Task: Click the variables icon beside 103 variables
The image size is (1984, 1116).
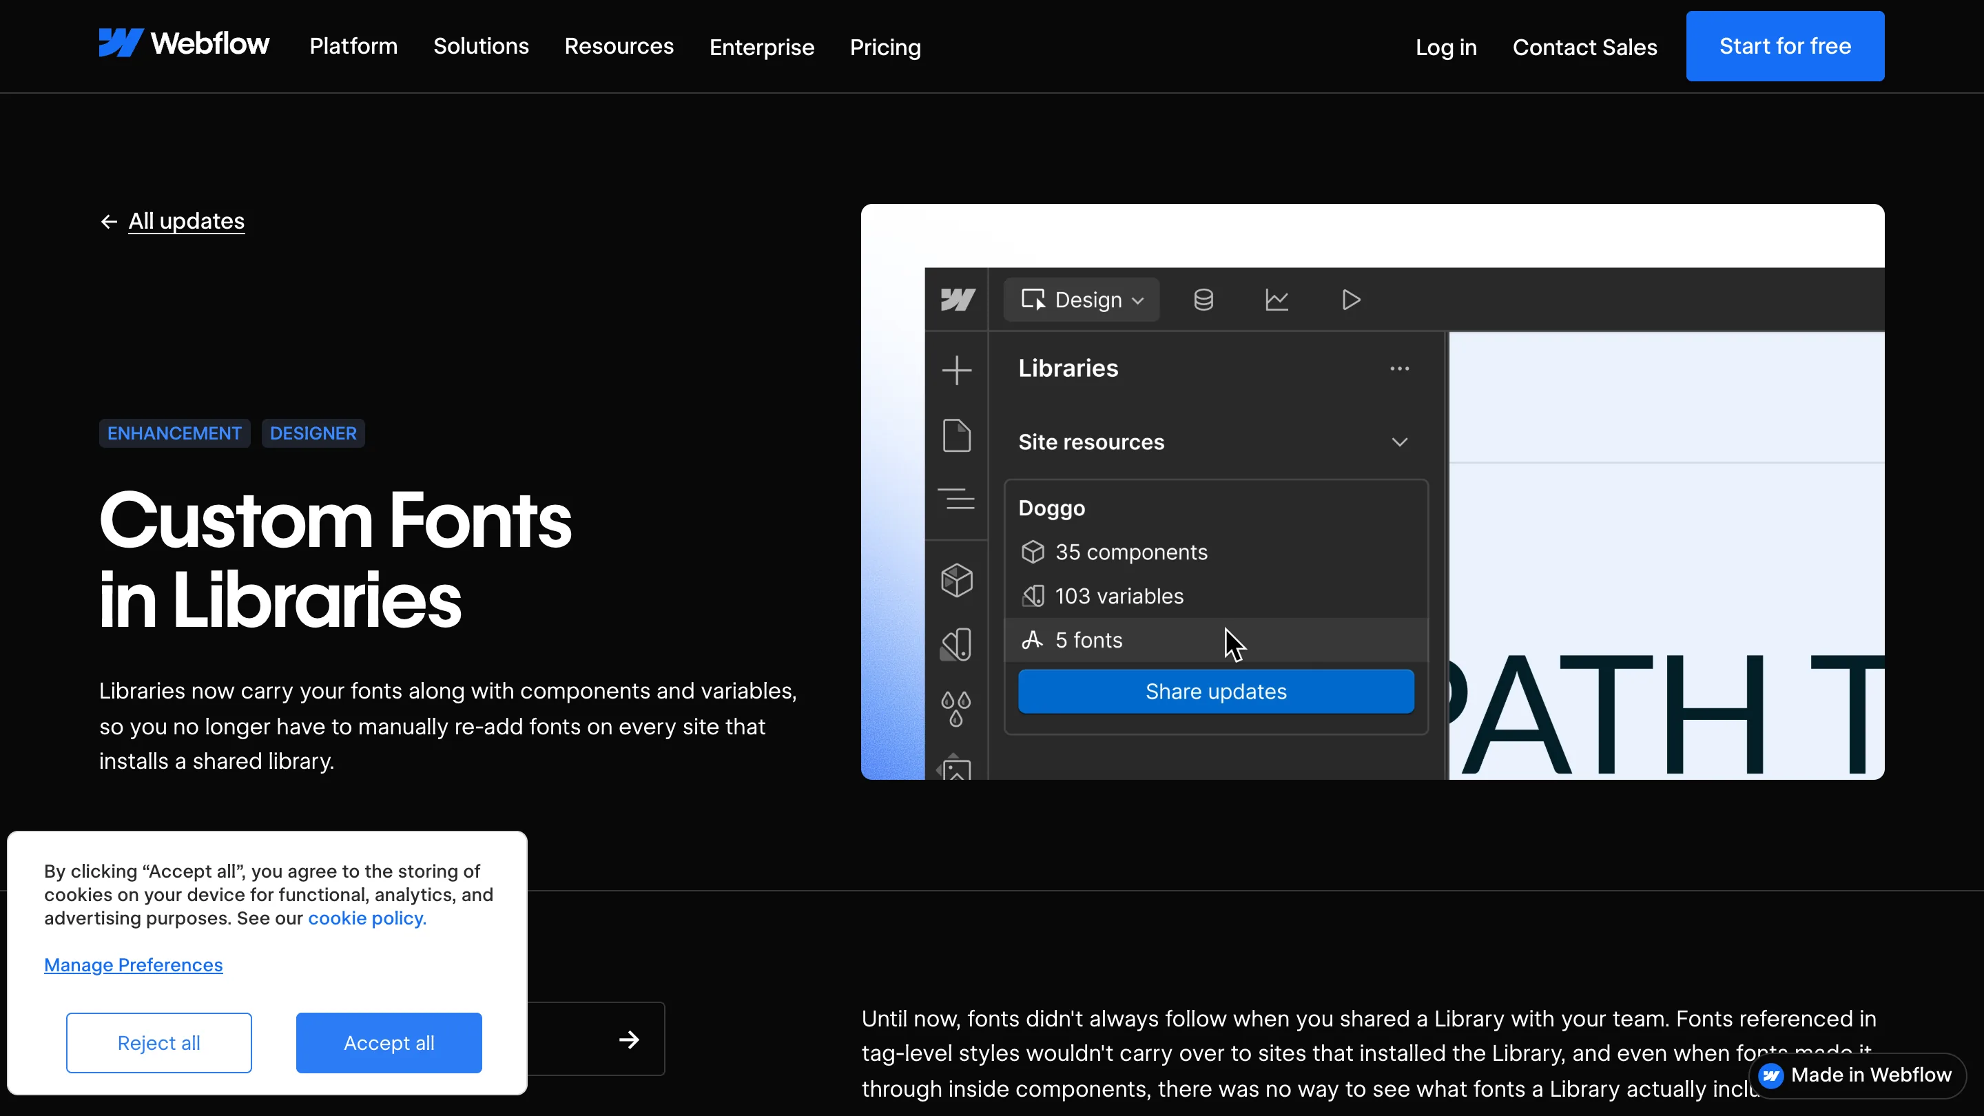Action: [x=1032, y=596]
